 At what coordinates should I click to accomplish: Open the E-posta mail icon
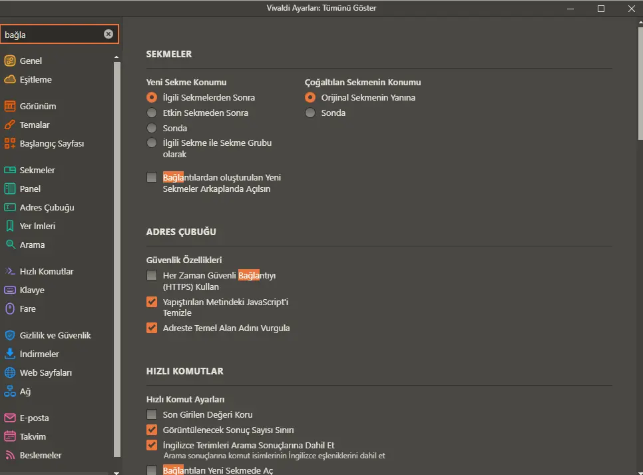pos(10,418)
